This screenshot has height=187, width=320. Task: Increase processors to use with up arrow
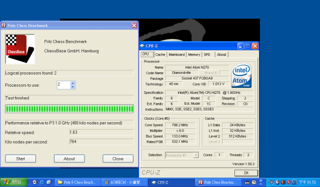point(72,83)
